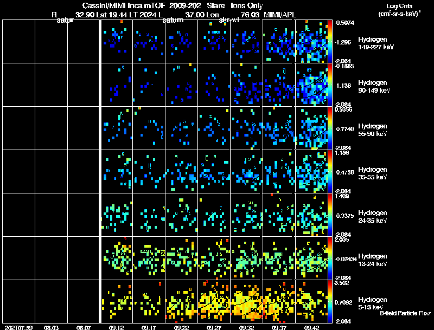Image resolution: width=434 pixels, height=330 pixels.
Task: Open the Hydrogen 13-24 keV panel at 09:32
Action: pyautogui.click(x=246, y=258)
